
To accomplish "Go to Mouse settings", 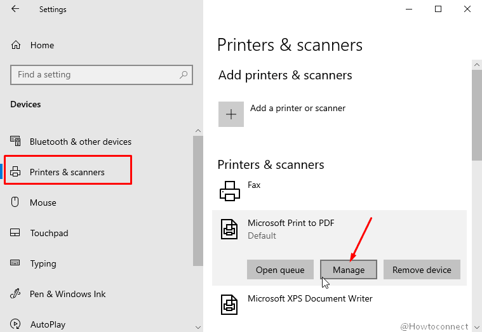I will (43, 203).
